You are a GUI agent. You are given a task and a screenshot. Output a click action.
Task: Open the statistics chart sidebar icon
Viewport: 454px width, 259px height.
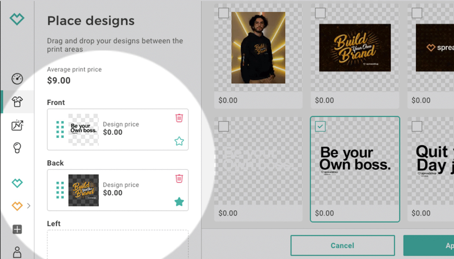pyautogui.click(x=17, y=125)
